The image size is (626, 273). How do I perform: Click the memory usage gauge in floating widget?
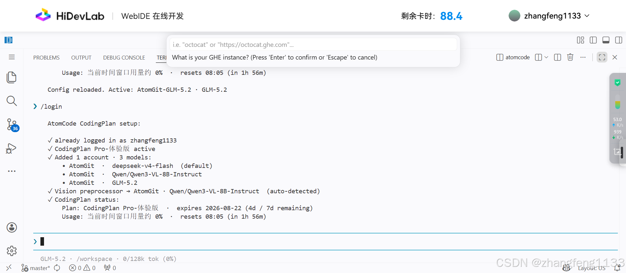coord(618,102)
